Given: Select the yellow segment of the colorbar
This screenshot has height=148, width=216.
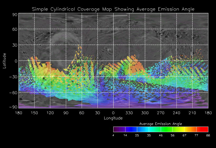Looking at the screenshot, I should [179, 129].
